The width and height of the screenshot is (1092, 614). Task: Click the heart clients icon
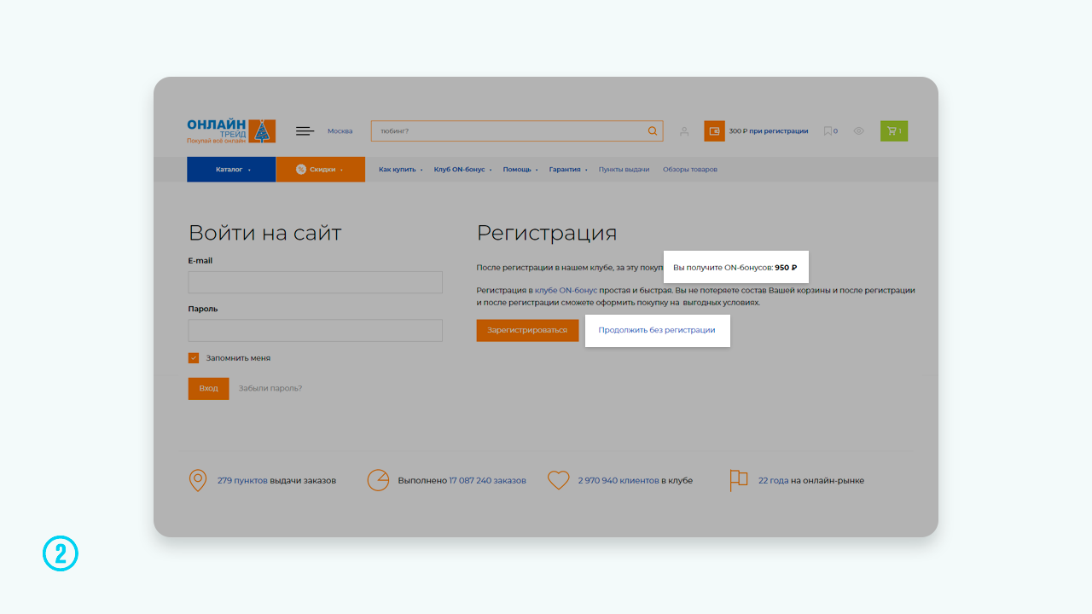tap(558, 480)
